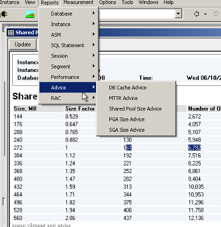Screen dimensions: 221x227
Task: Click the forward navigation arrow
Action: (216, 14)
